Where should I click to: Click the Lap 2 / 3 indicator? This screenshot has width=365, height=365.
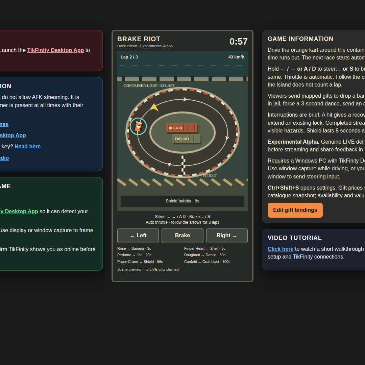[x=129, y=57]
